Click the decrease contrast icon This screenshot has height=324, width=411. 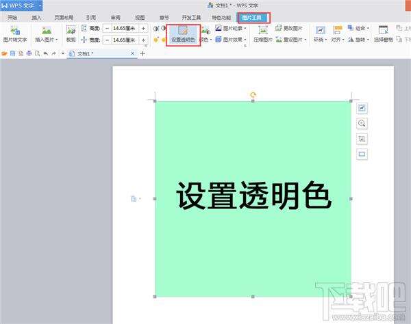click(163, 28)
